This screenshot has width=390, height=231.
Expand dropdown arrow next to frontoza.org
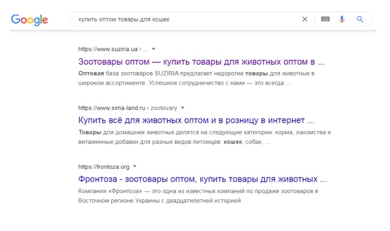[x=135, y=166]
